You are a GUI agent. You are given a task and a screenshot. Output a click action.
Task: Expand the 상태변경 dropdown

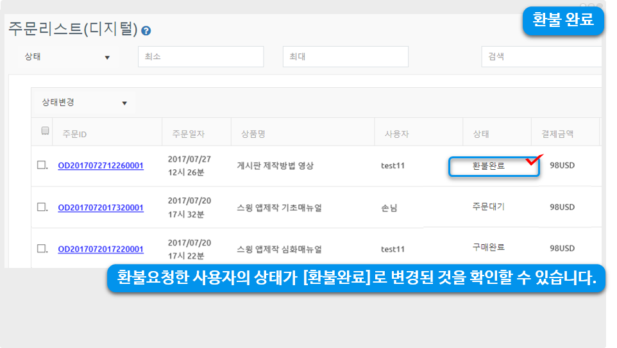[x=84, y=103]
